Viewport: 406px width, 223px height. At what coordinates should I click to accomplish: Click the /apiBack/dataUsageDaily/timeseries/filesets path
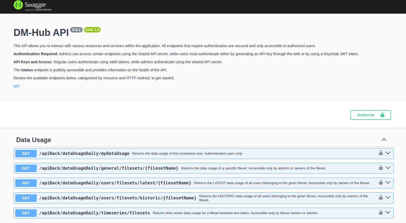[x=94, y=213]
